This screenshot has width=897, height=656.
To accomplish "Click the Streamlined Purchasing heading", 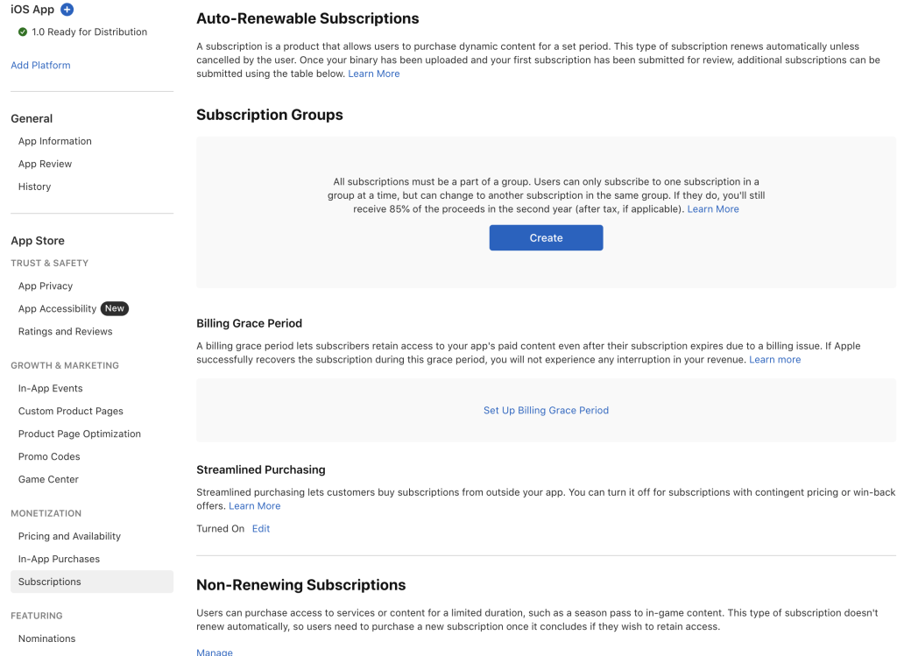I will pos(261,470).
